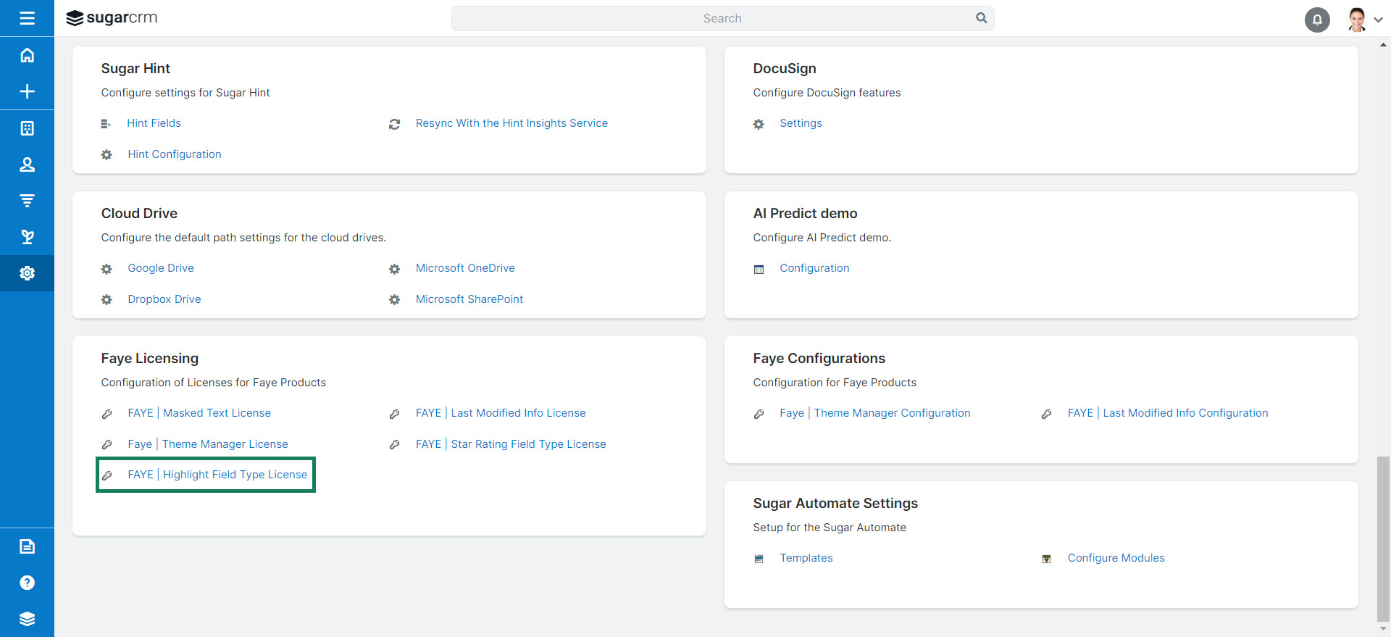Viewport: 1391px width, 637px height.
Task: Click the scrollbar up arrow
Action: point(1383,44)
